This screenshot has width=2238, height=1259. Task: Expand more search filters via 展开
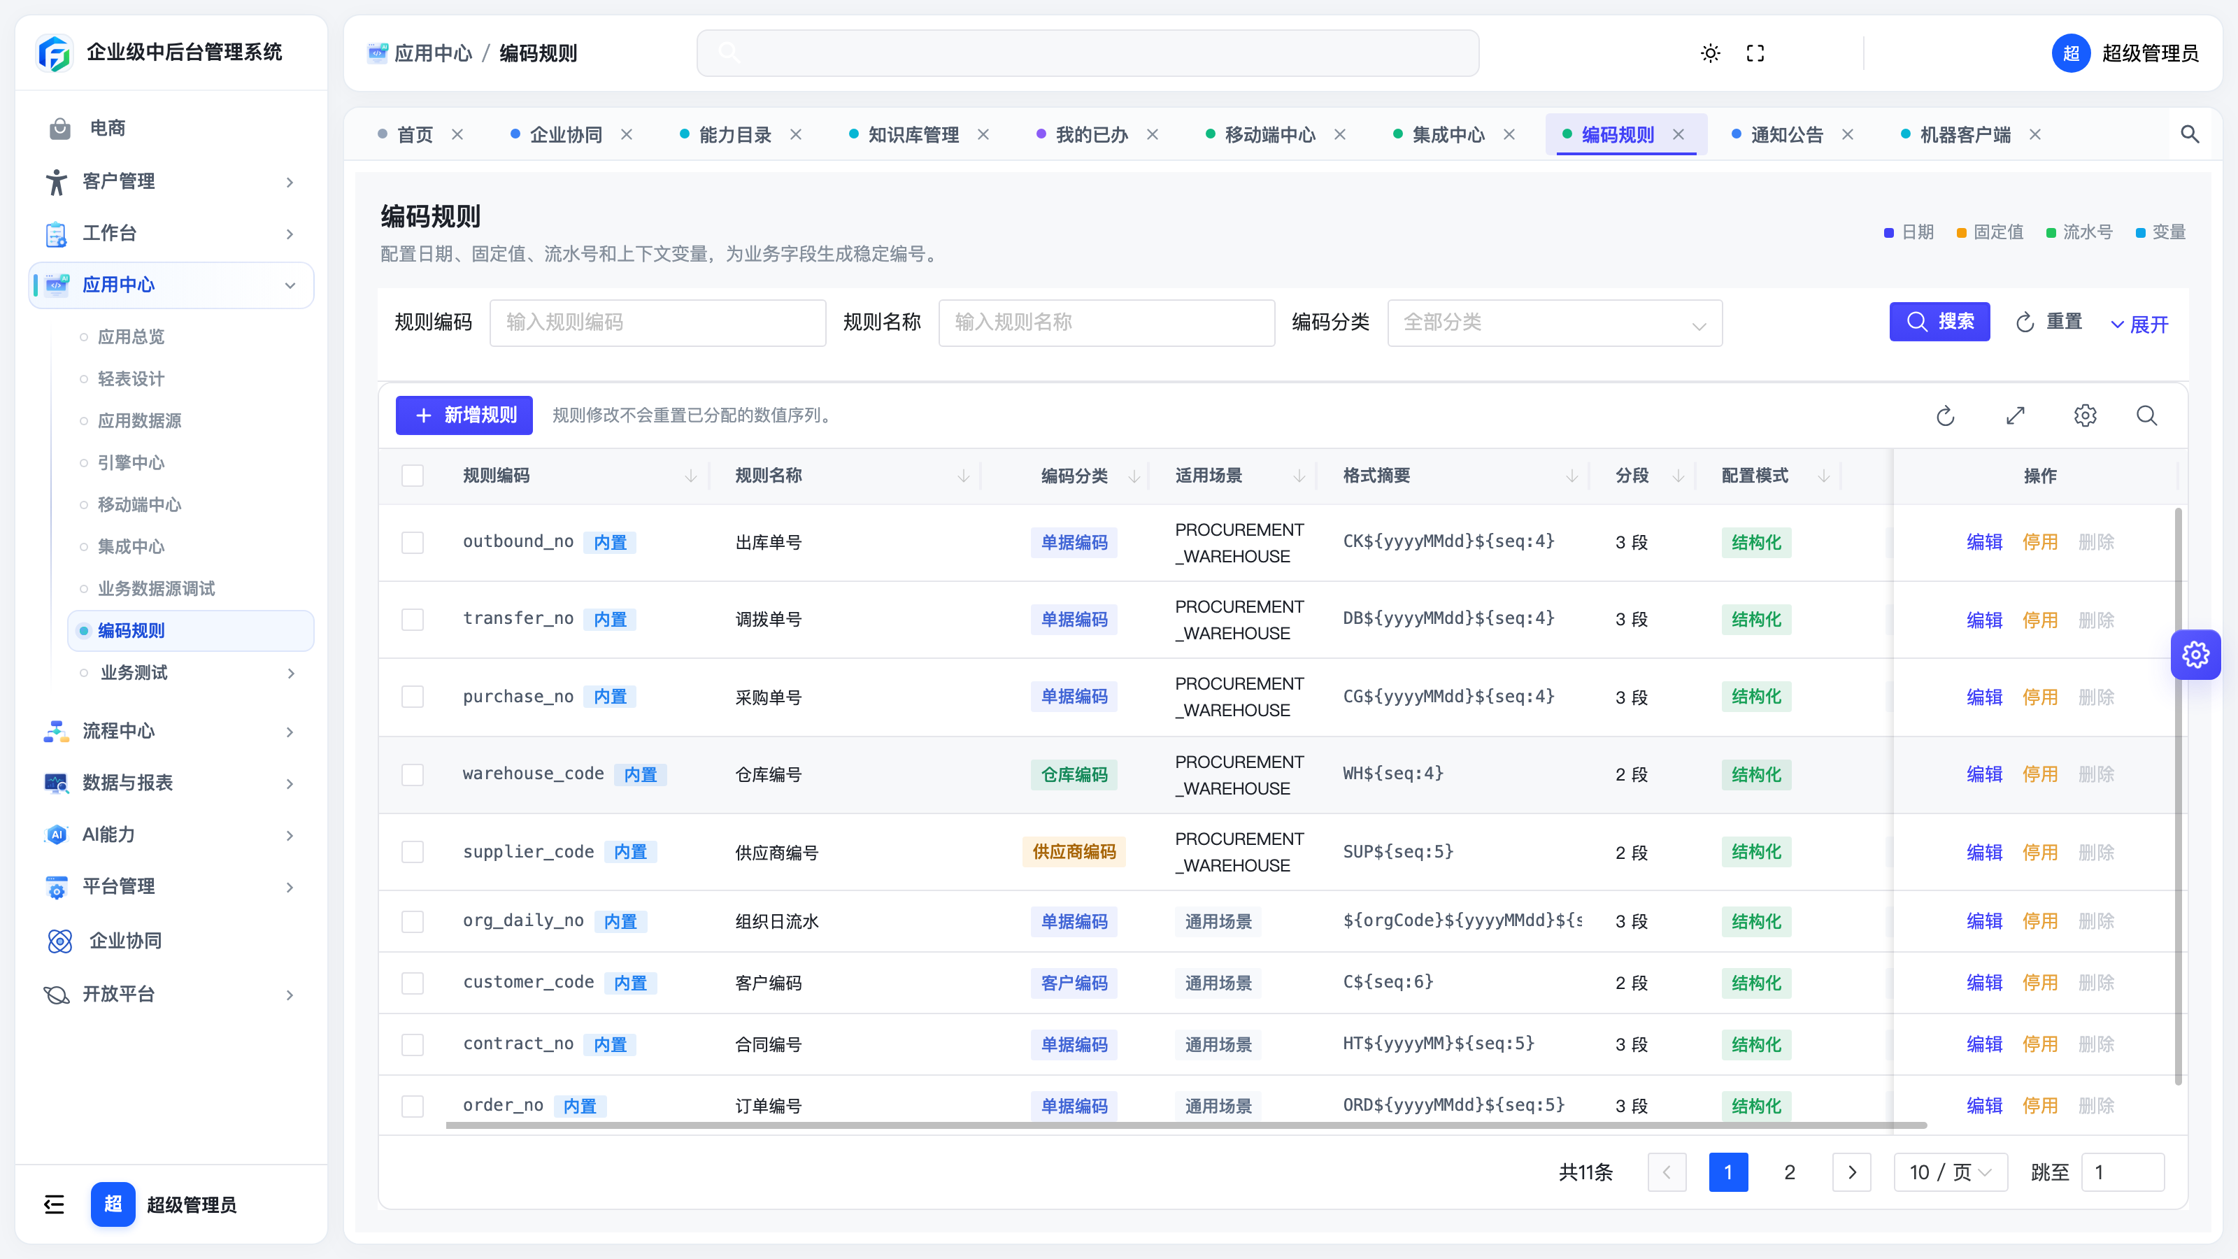2140,324
